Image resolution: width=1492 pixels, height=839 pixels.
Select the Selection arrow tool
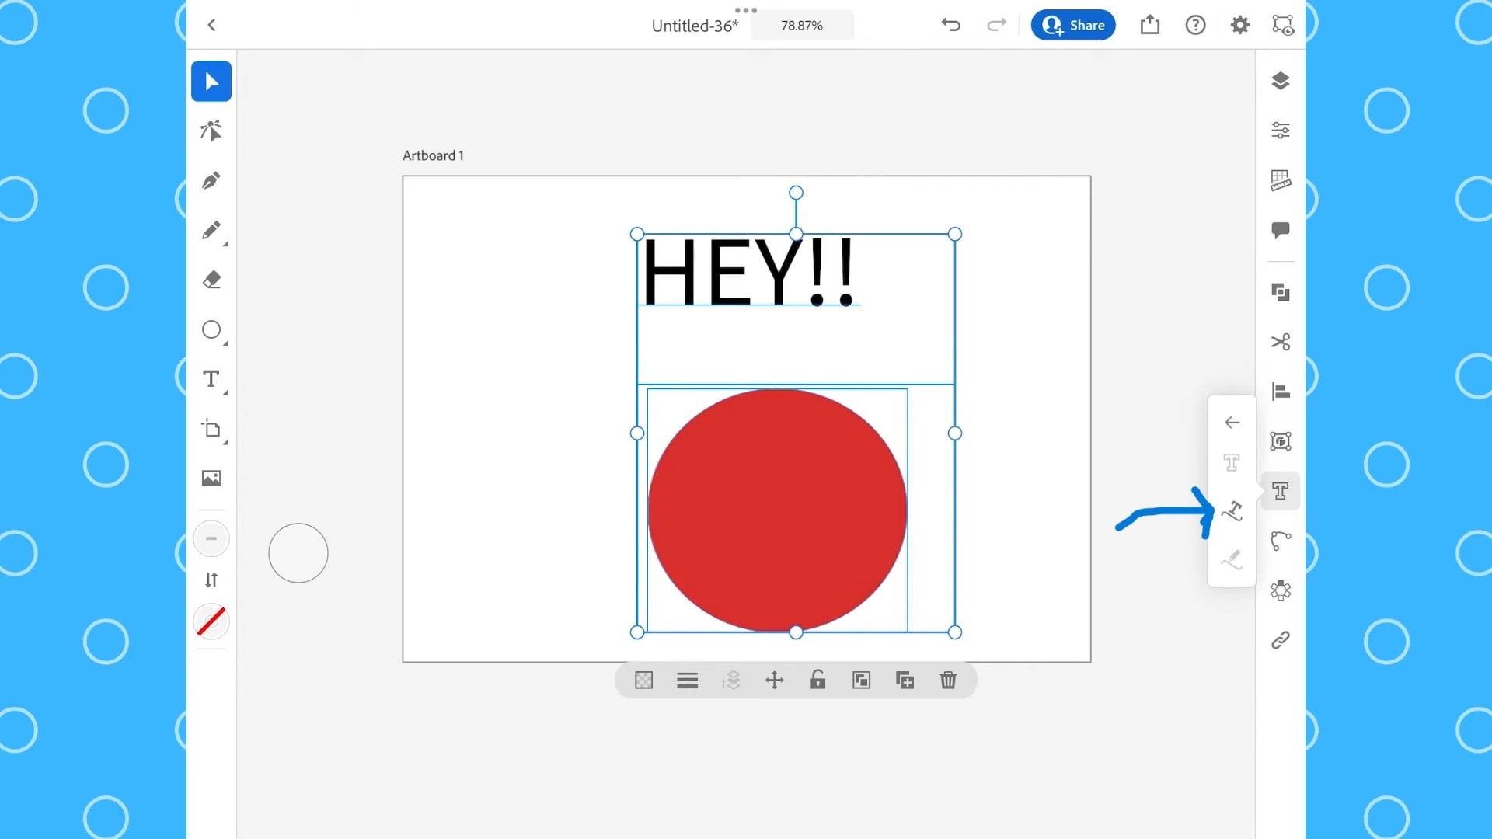click(211, 82)
